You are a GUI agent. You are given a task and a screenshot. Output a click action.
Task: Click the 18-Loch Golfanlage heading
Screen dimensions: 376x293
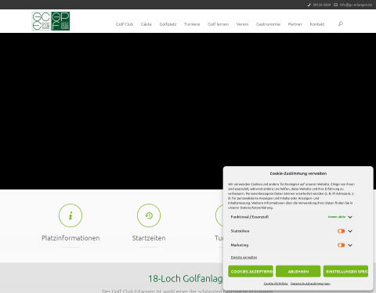tap(186, 279)
